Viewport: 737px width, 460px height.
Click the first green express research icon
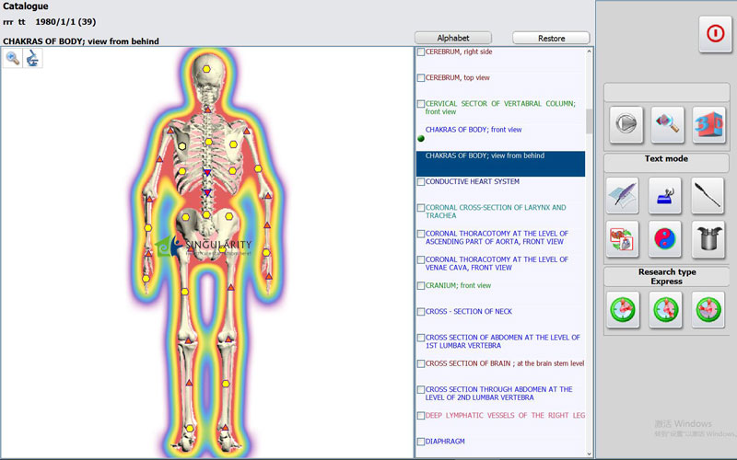(x=623, y=309)
